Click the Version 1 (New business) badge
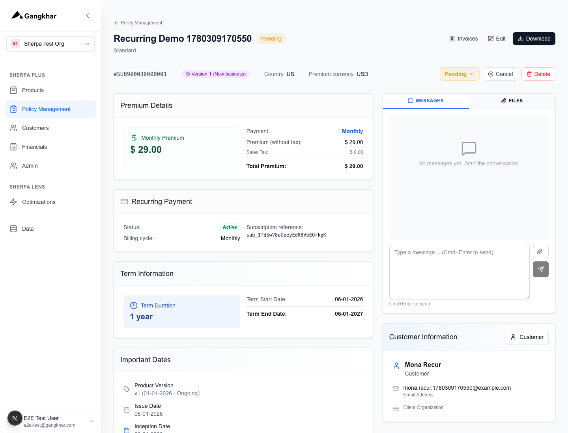 pos(215,74)
